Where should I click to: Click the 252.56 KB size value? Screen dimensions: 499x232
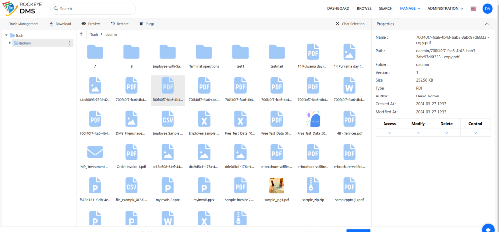pos(424,80)
